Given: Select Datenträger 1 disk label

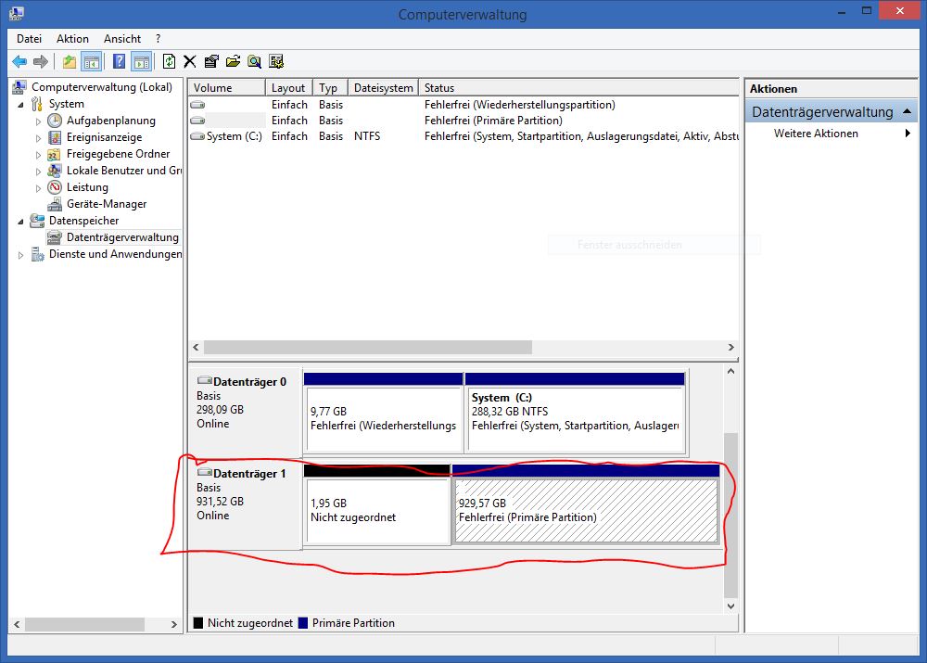Looking at the screenshot, I should 249,474.
